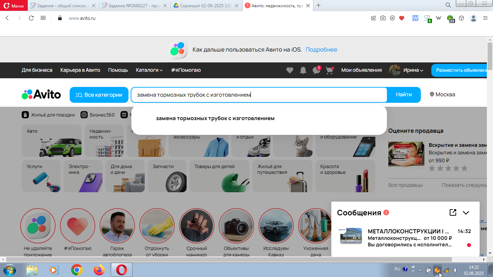Launch Firefox from the taskbar
The image size is (493, 277).
(x=99, y=269)
